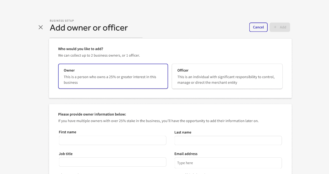
Task: Click the 'Add owner or officer' page heading
Action: (x=89, y=28)
